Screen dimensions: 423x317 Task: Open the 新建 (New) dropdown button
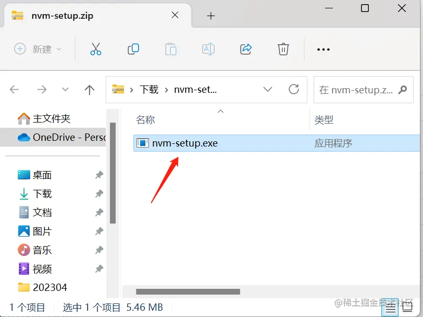pos(38,49)
